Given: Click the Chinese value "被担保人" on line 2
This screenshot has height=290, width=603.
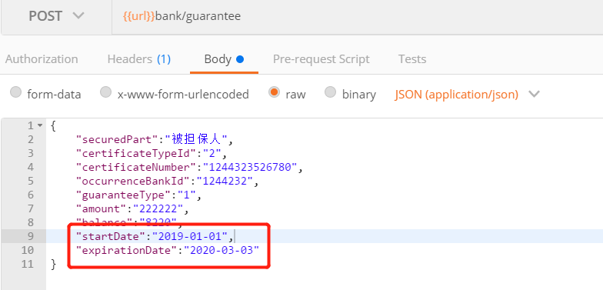Looking at the screenshot, I should pos(197,140).
